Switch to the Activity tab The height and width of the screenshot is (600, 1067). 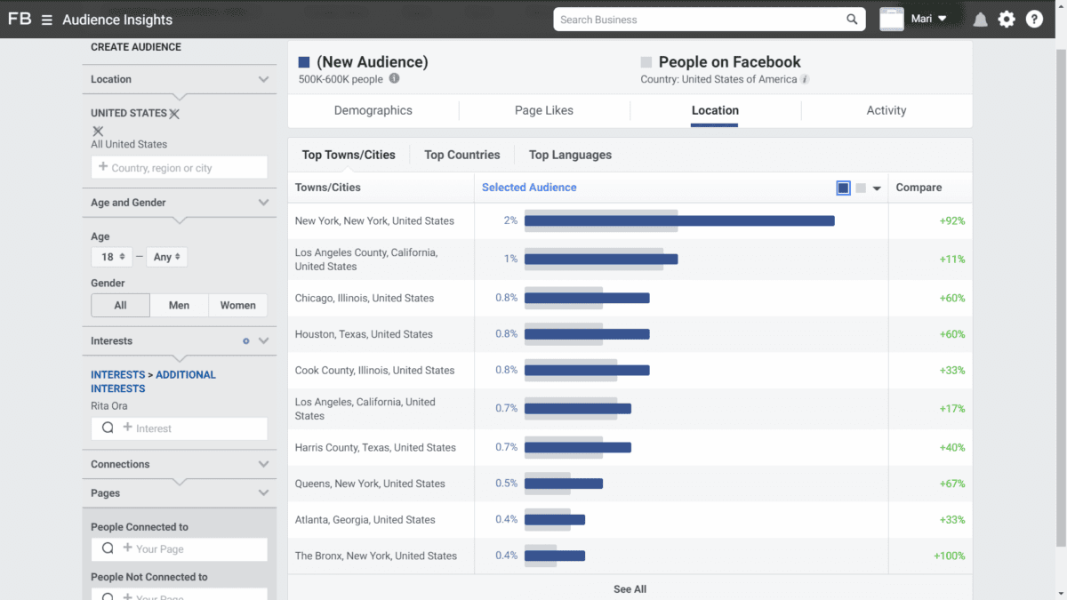point(886,110)
